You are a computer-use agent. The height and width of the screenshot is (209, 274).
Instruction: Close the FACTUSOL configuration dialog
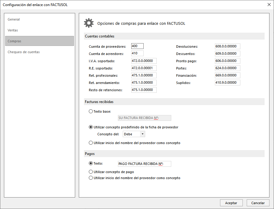point(269,5)
